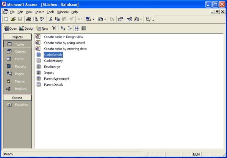This screenshot has width=227, height=158.
Task: Click the Delete X icon
Action: [x=54, y=28]
